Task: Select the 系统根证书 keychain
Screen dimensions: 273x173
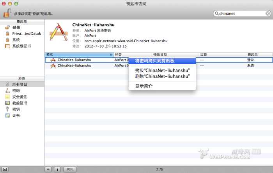Action: pyautogui.click(x=21, y=46)
